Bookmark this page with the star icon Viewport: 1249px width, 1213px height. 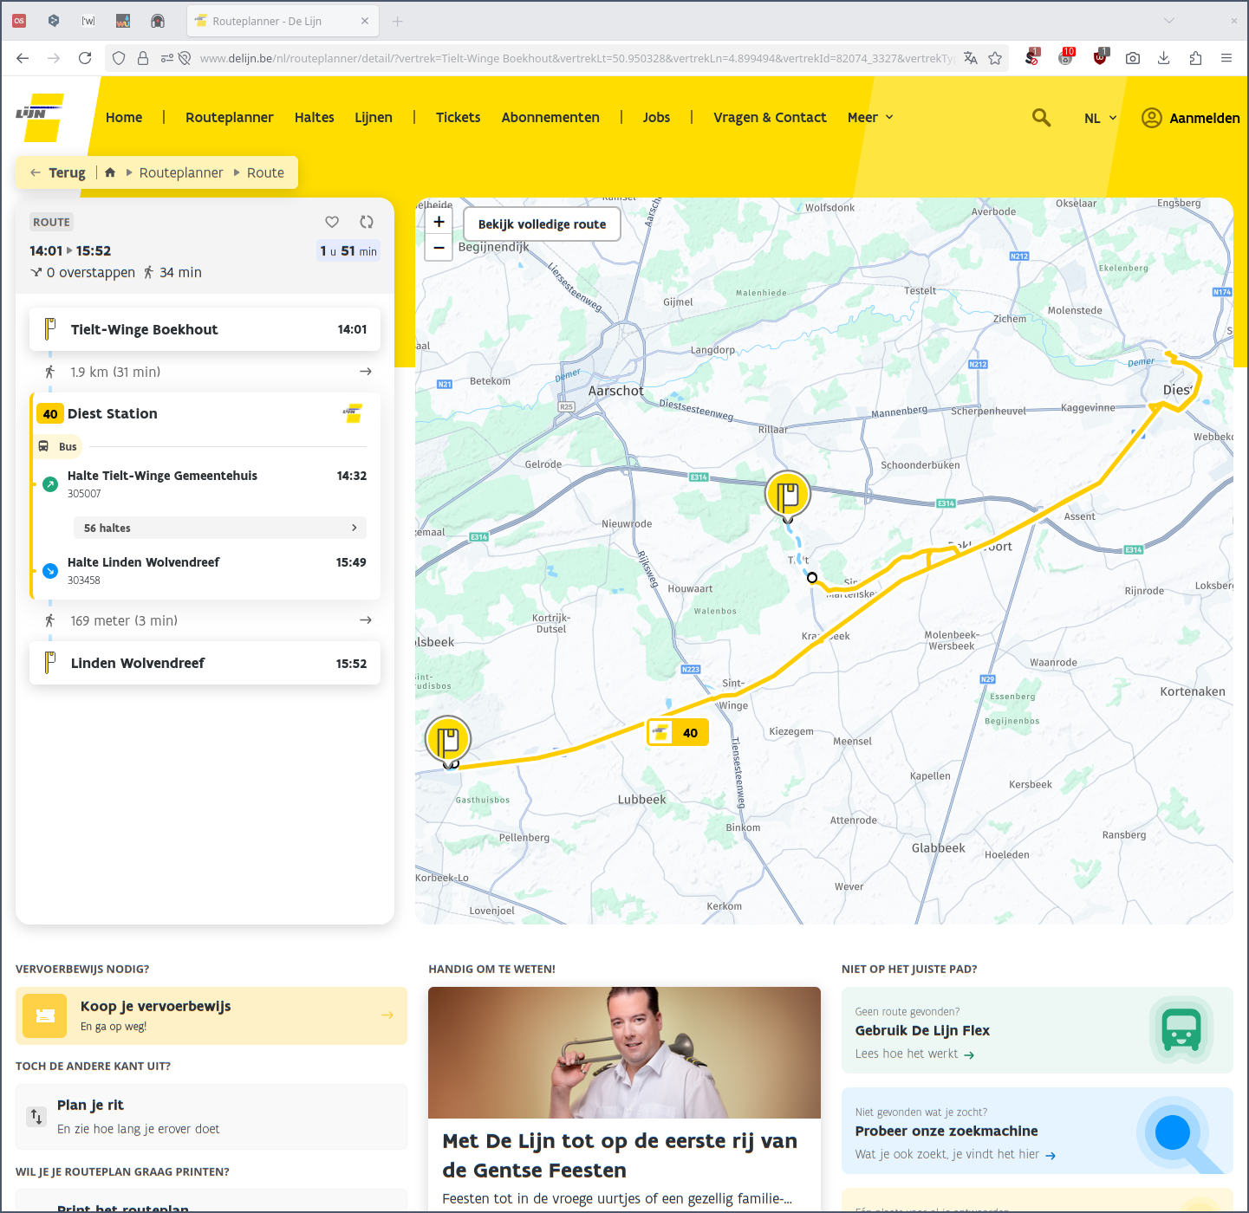(995, 58)
